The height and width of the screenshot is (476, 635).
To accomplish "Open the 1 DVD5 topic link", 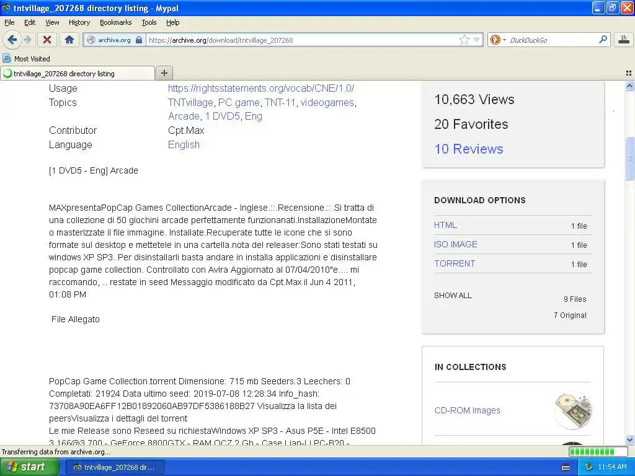I will pyautogui.click(x=223, y=116).
